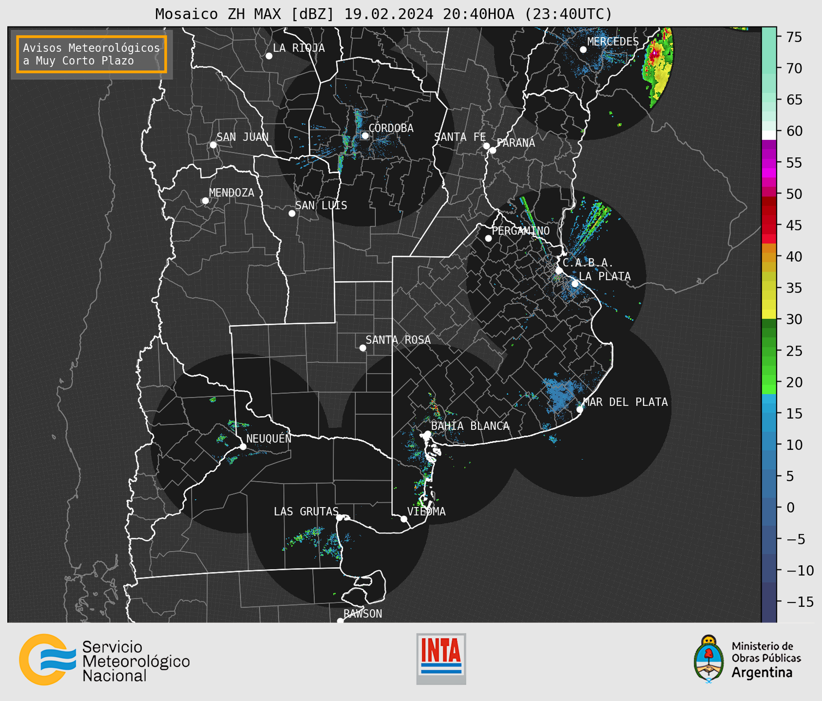This screenshot has height=701, width=822.
Task: Select the Las Grutas marker dot
Action: click(340, 518)
